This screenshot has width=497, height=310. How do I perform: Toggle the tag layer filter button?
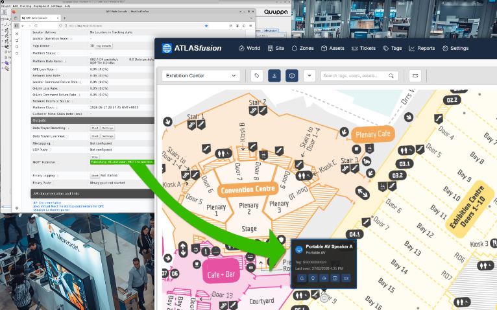(x=257, y=76)
